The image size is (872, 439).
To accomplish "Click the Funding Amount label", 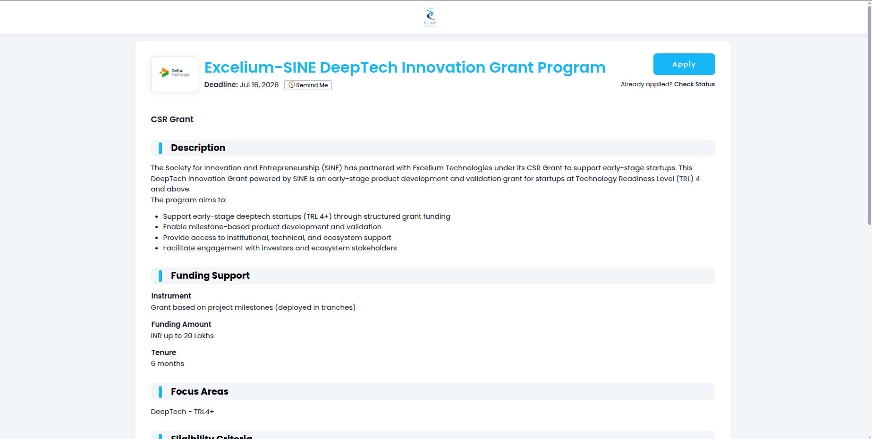I will (x=181, y=324).
